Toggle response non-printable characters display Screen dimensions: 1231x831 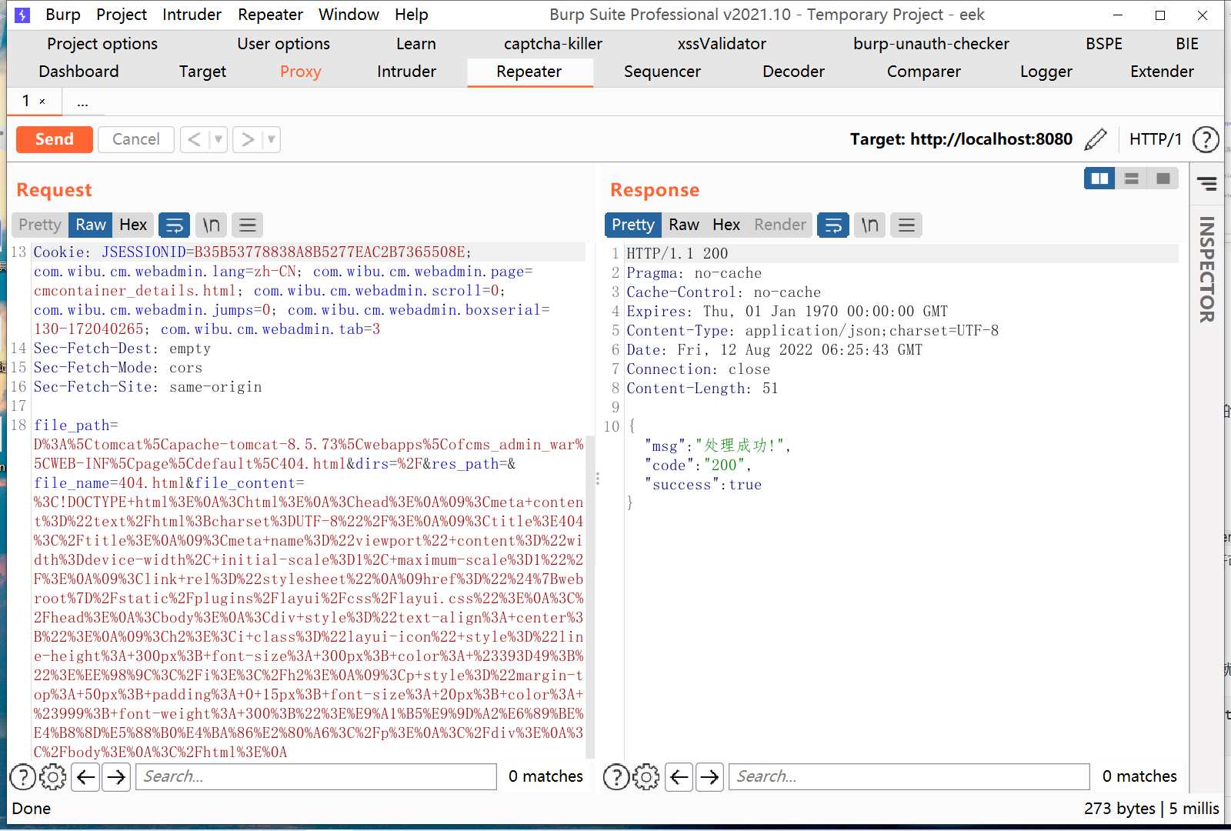pyautogui.click(x=869, y=225)
